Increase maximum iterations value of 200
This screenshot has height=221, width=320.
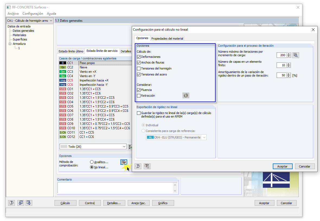point(289,54)
